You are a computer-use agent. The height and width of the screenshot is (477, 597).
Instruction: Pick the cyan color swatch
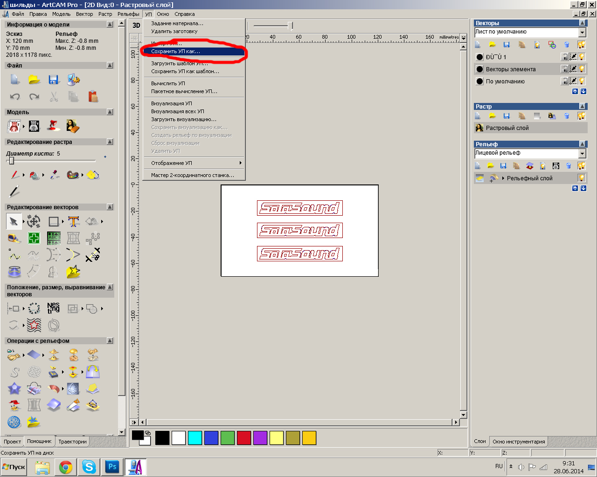195,438
